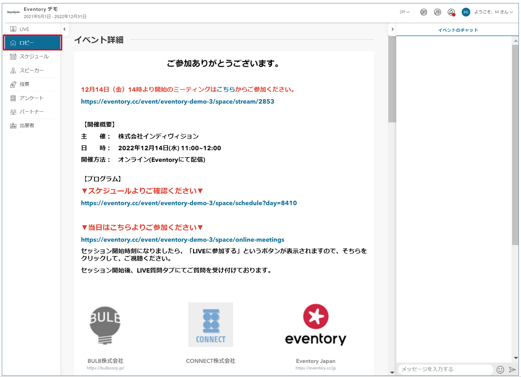
Task: Select スケジュール in the sidebar
Action: point(31,57)
